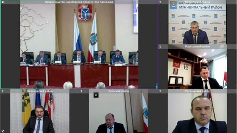237x133 pixels.
Task: Click the Балашовский район title label
Action: [39, 91]
